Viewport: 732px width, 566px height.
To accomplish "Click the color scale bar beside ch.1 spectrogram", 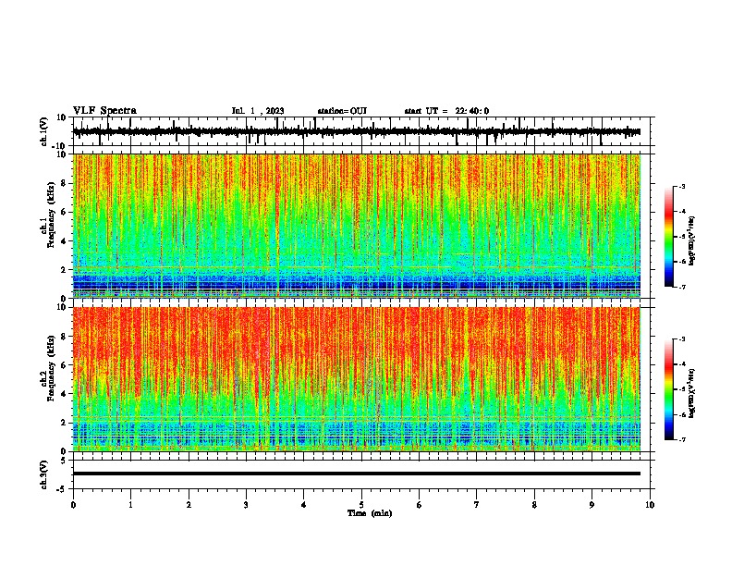I will tap(669, 237).
